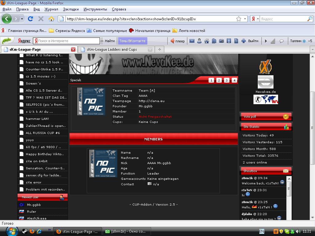Click the orange X logo in the sidebar

[x=265, y=67]
